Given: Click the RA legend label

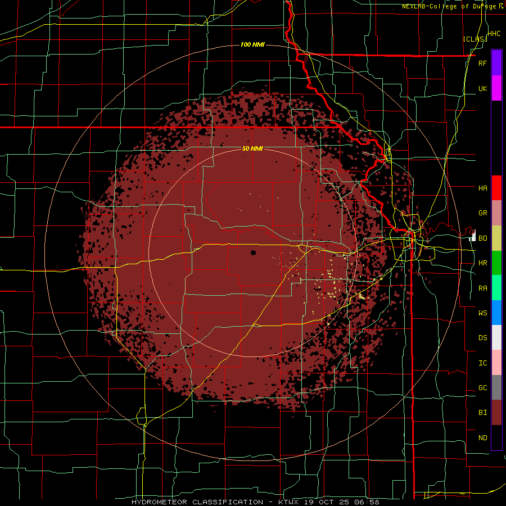Looking at the screenshot, I should [482, 288].
